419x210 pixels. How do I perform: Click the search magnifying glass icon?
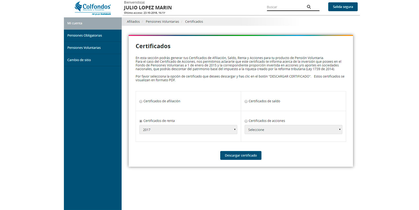(308, 6)
